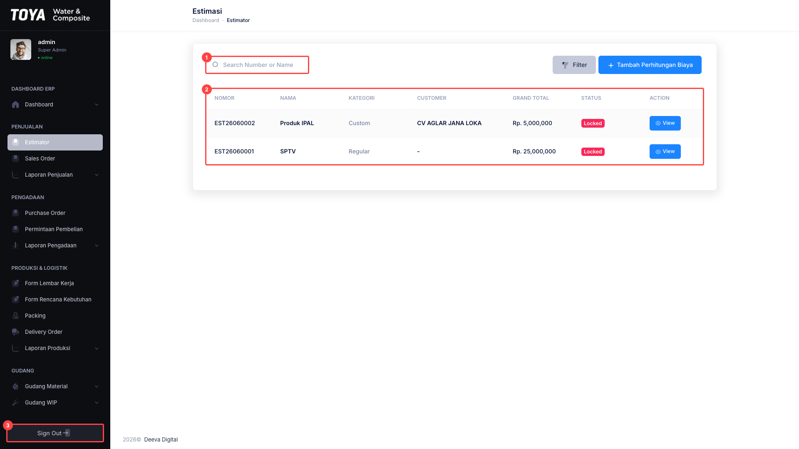Screen dimensions: 799x449
Task: Click Locked badge on SPTV row
Action: click(593, 152)
